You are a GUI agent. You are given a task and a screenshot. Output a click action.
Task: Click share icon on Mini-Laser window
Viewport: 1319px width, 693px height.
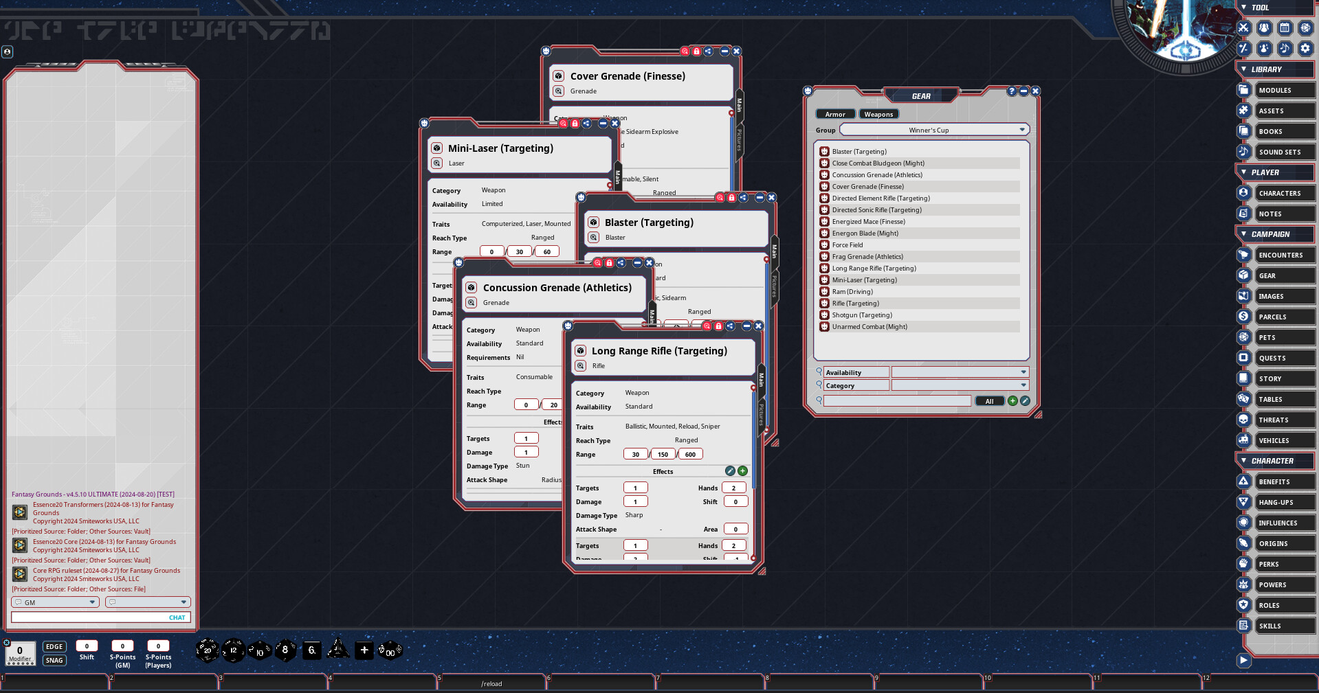coord(586,124)
